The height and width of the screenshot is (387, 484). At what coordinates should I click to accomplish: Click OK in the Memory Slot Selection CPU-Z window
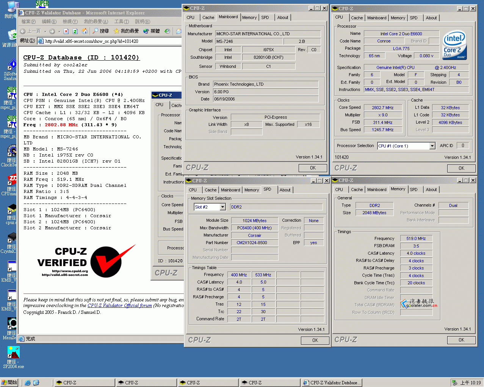pyautogui.click(x=315, y=340)
